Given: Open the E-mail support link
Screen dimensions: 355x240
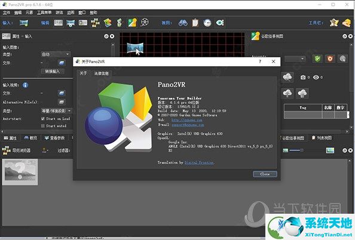Looking at the screenshot, I should (188, 125).
